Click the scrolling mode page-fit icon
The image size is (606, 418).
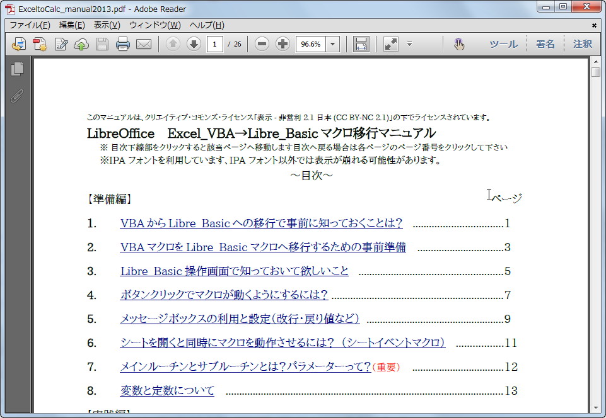(x=361, y=45)
